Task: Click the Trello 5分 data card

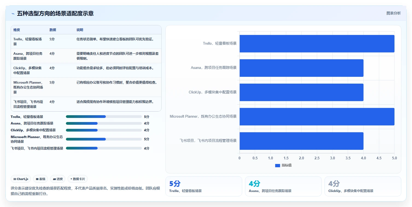Action: point(204,186)
